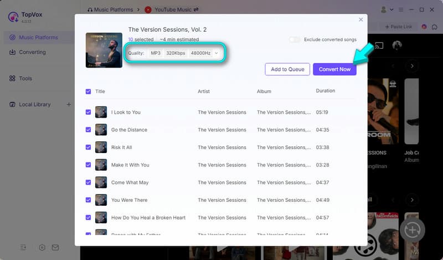The height and width of the screenshot is (260, 443).
Task: Open Tools in the sidebar
Action: [25, 78]
